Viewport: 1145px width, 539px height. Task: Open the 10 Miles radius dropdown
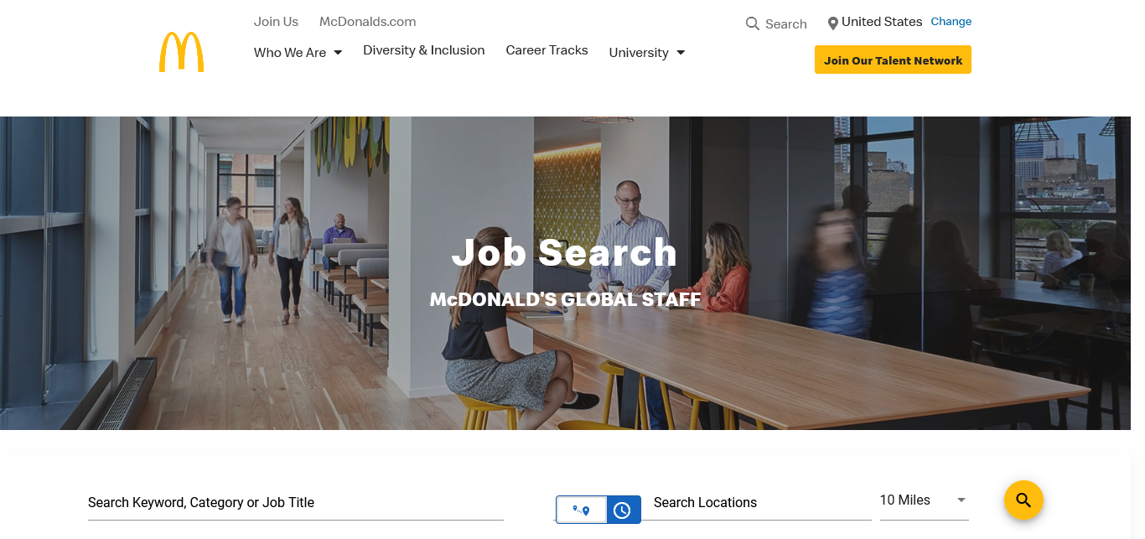click(924, 500)
